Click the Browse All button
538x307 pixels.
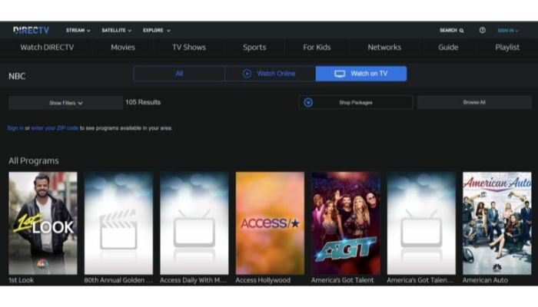tap(474, 102)
